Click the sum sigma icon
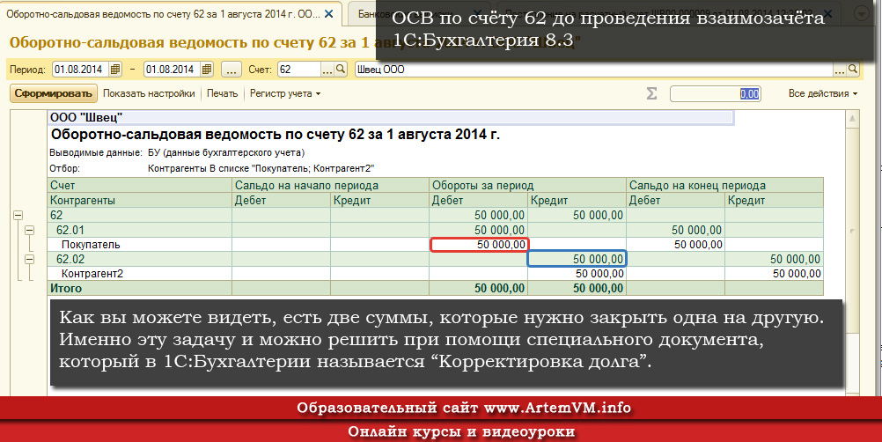882x442 pixels. pyautogui.click(x=651, y=93)
